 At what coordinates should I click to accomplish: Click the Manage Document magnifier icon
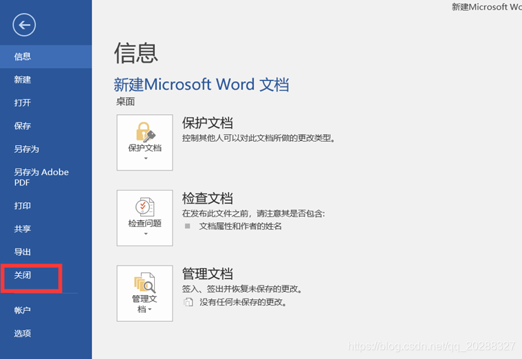click(x=145, y=283)
